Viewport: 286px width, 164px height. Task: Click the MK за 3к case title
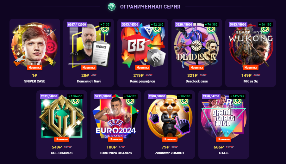(251, 81)
